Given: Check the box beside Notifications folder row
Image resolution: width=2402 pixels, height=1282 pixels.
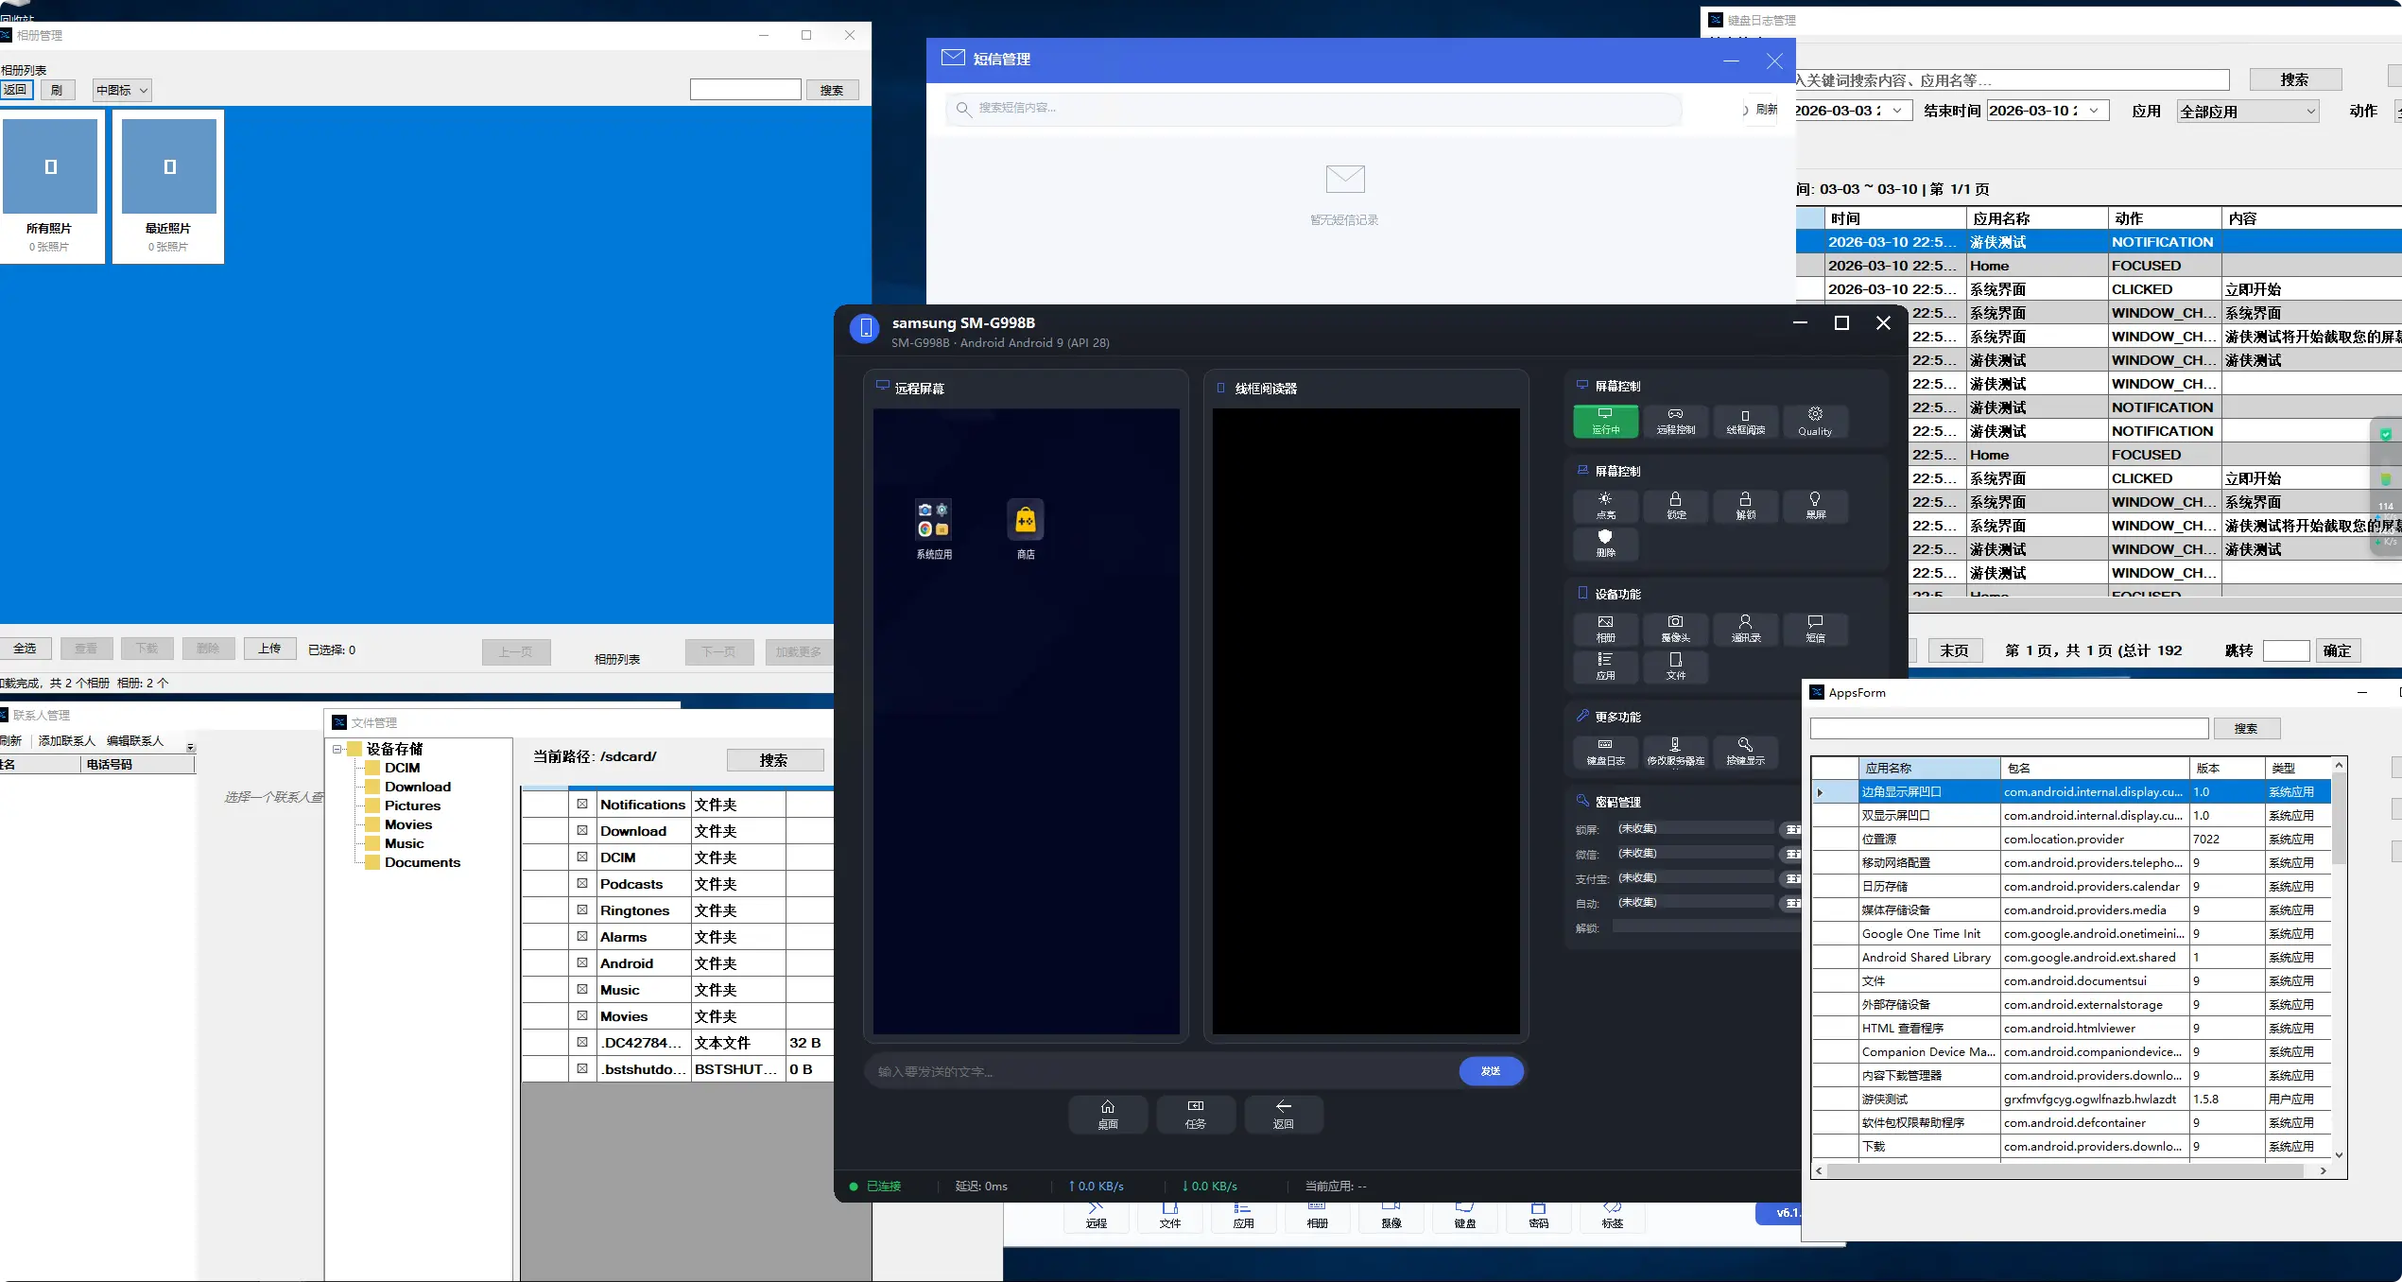Looking at the screenshot, I should point(582,804).
